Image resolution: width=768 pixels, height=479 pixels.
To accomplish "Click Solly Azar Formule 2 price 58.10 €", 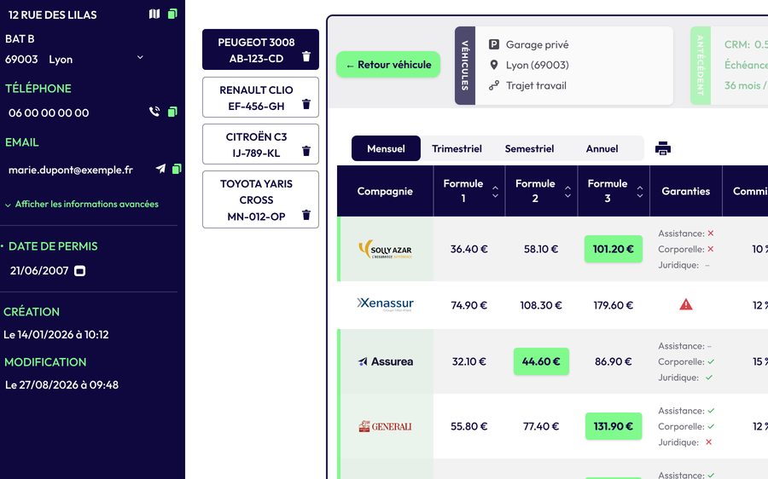I will pos(541,249).
